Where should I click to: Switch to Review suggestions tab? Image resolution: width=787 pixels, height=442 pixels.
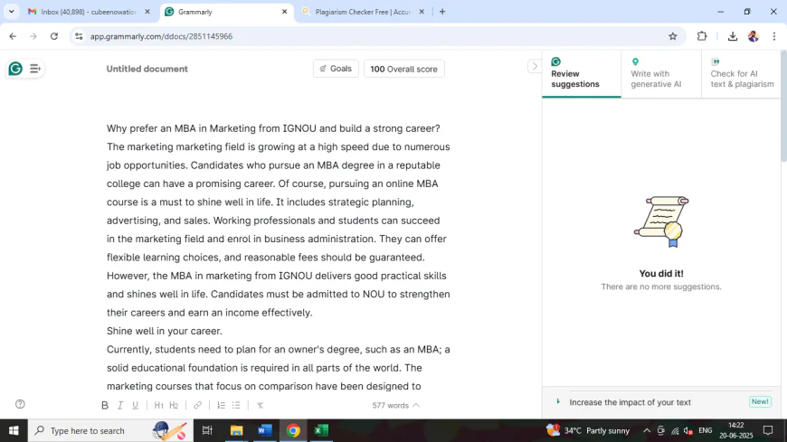coord(582,74)
